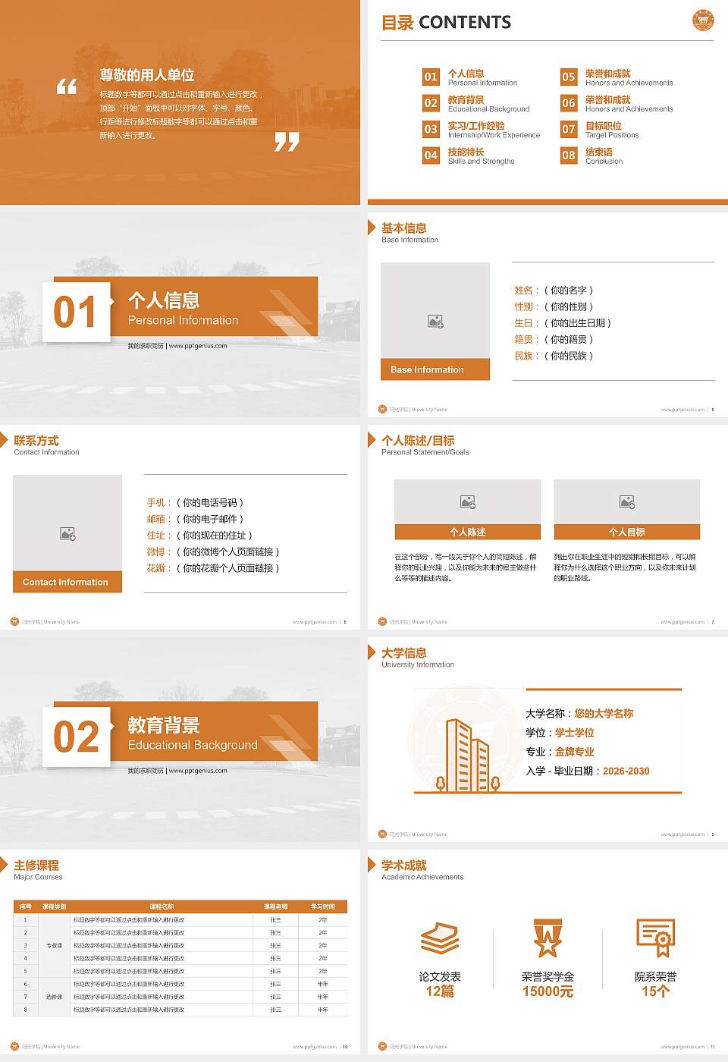The image size is (728, 1062).
Task: Click the orange Contact Information label bar
Action: pos(67,582)
